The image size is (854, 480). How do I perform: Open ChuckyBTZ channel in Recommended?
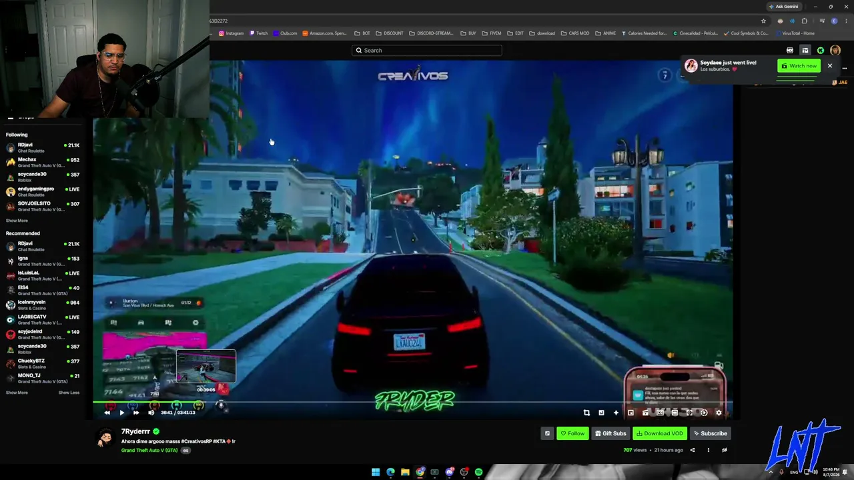[x=43, y=363]
